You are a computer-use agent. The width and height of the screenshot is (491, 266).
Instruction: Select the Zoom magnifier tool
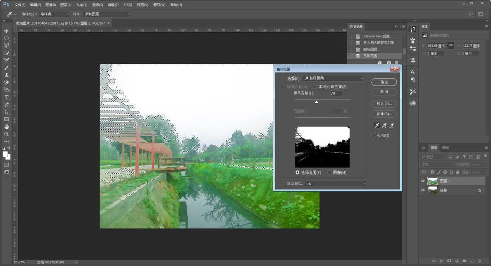point(7,134)
